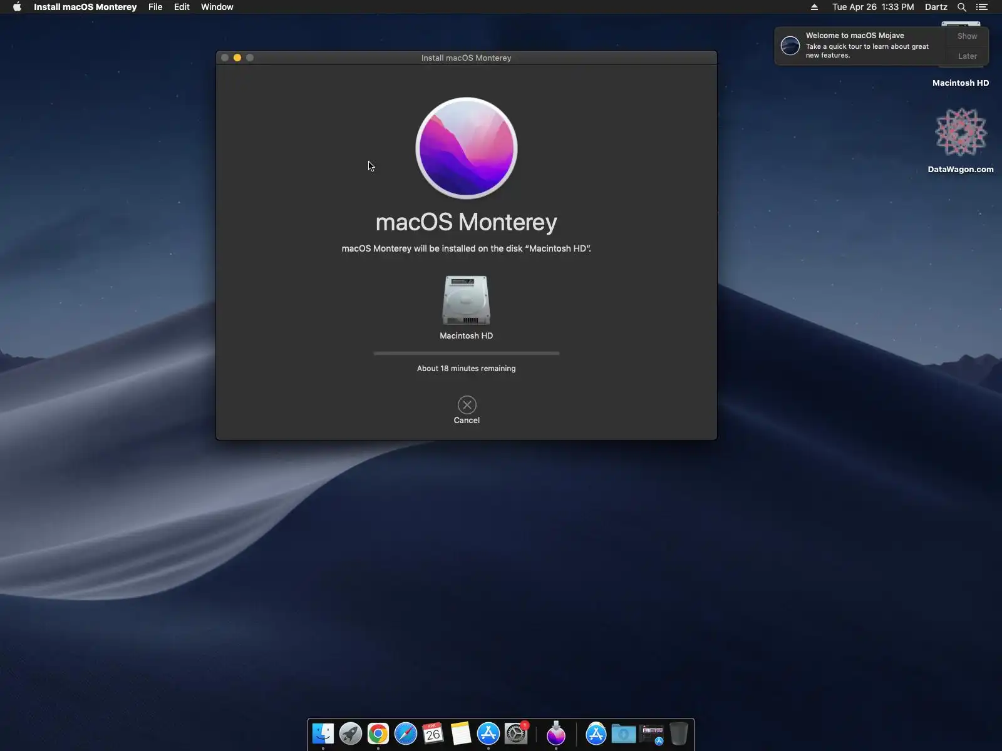The height and width of the screenshot is (751, 1002).
Task: Click the installation progress bar
Action: point(467,353)
